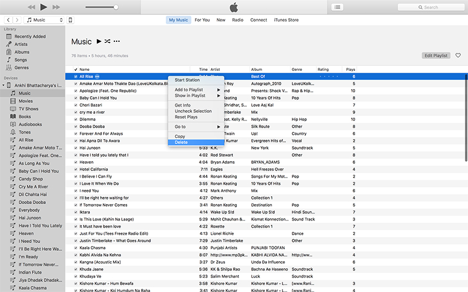Uncheck the Hotel California song checkbox
The height and width of the screenshot is (292, 468).
76,169
